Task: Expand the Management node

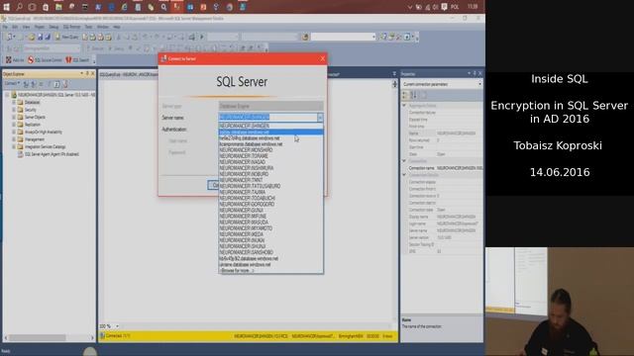Action: (14, 139)
